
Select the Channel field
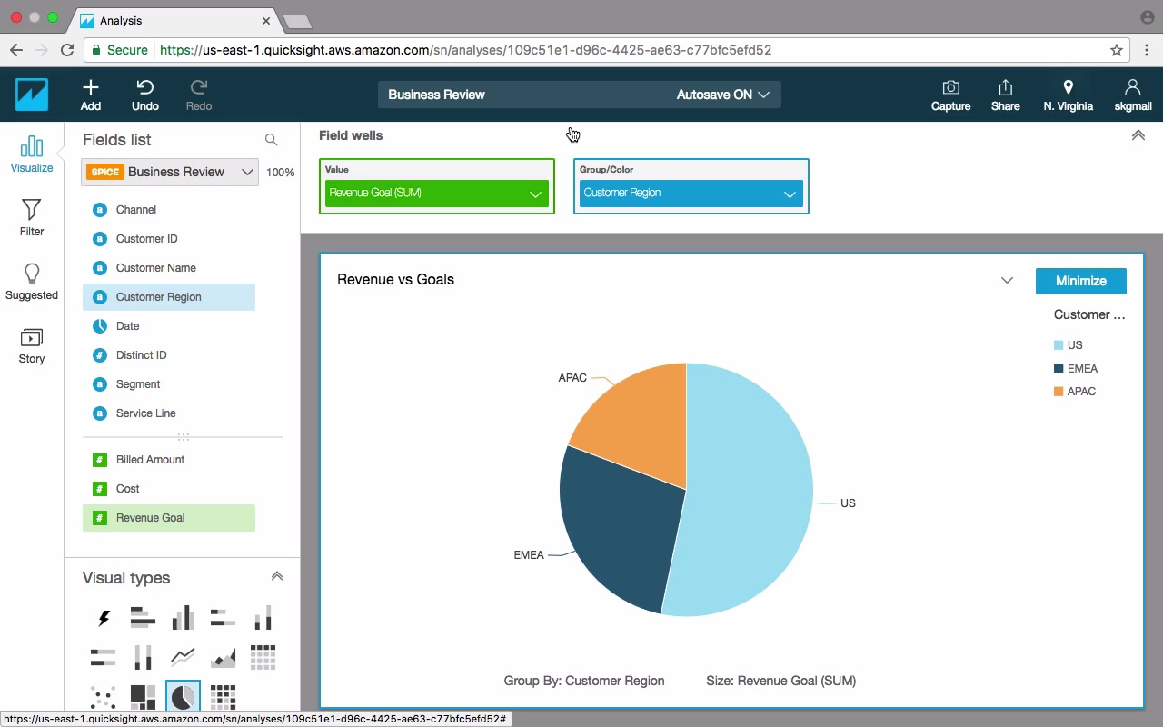(169, 210)
